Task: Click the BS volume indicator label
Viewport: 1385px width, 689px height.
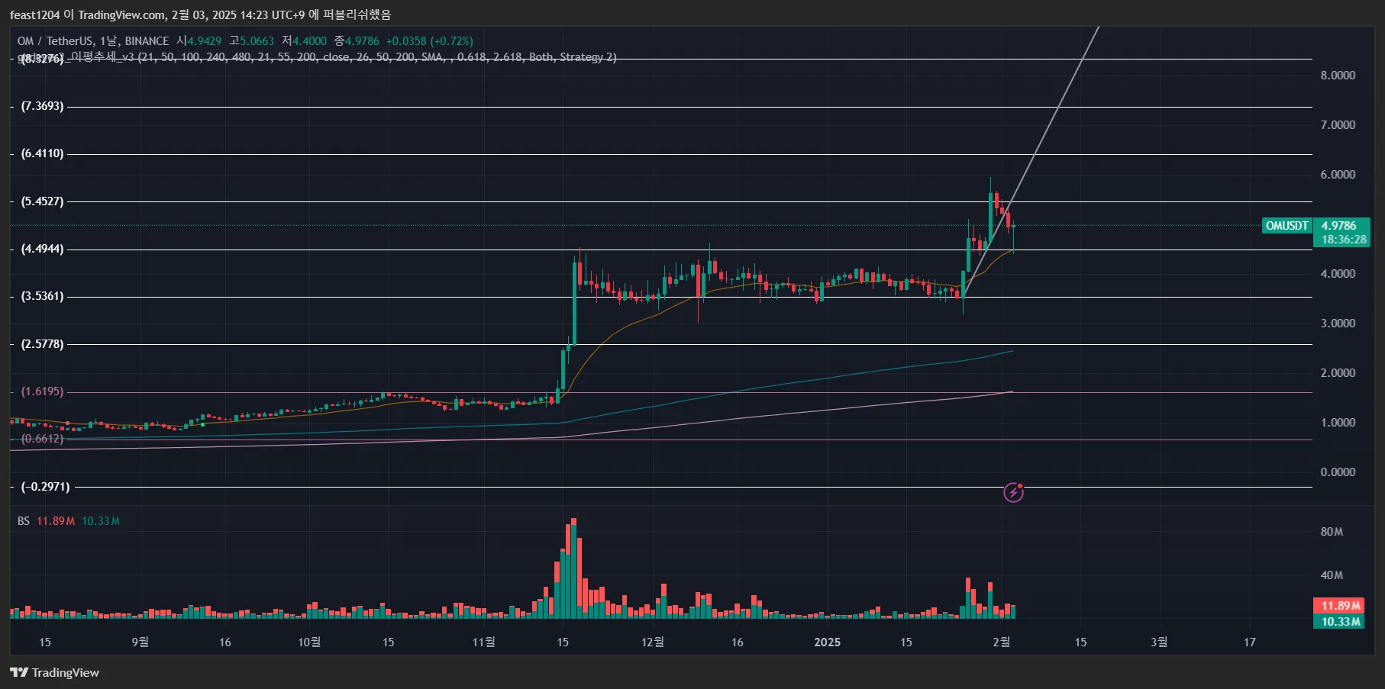Action: [x=24, y=521]
